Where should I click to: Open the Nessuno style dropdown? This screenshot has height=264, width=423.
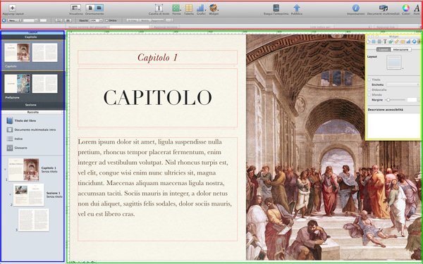tap(14, 20)
